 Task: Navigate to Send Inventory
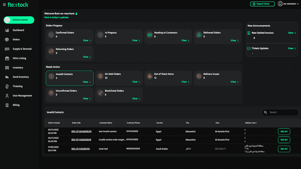21,77
